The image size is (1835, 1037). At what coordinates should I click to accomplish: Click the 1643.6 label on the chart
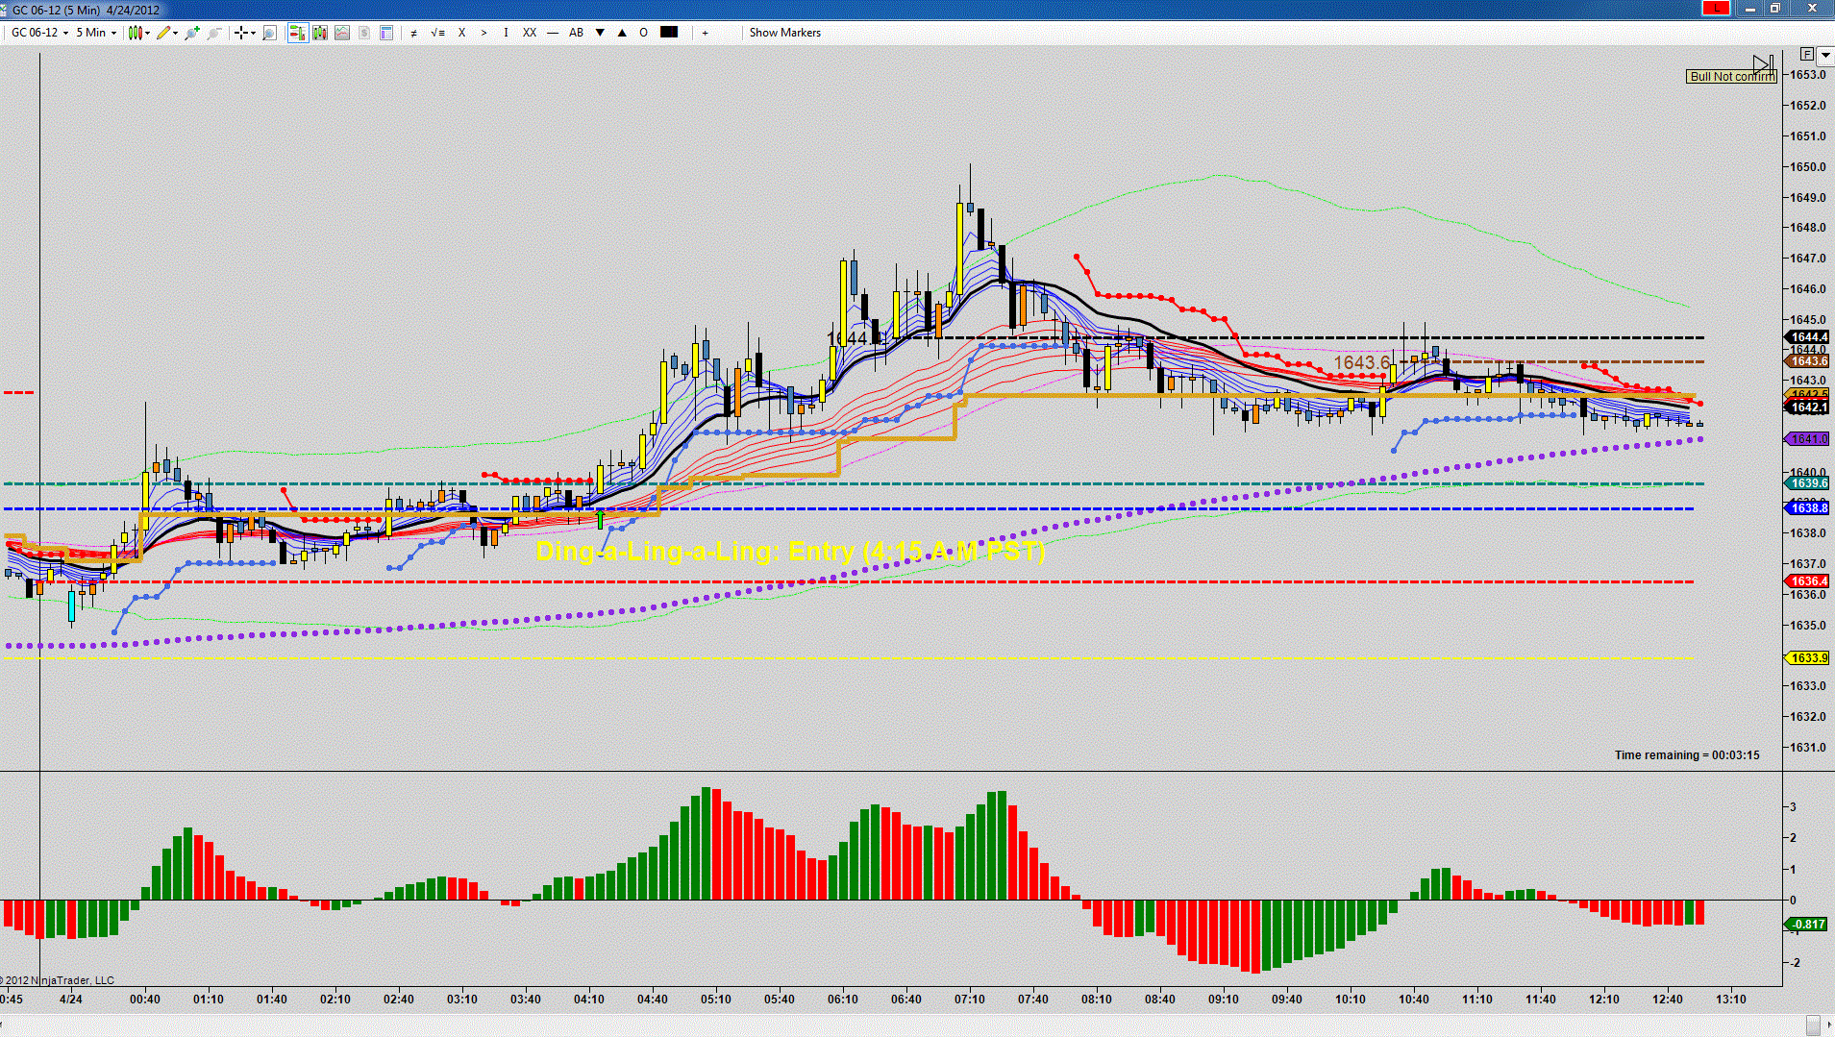point(1361,362)
